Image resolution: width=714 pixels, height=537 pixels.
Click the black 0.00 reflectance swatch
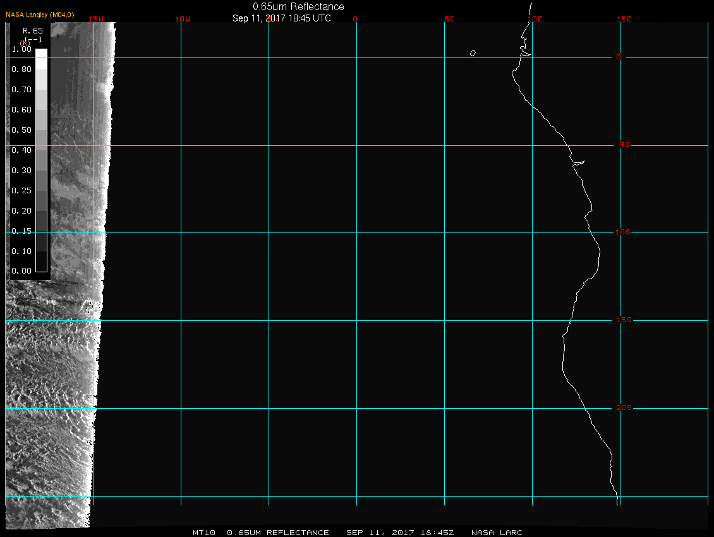point(41,265)
